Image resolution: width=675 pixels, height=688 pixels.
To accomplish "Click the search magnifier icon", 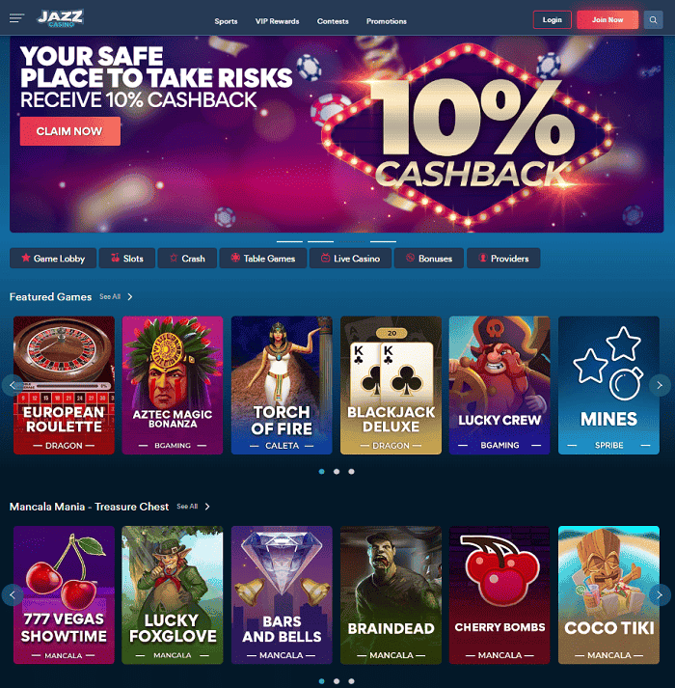I will [653, 20].
